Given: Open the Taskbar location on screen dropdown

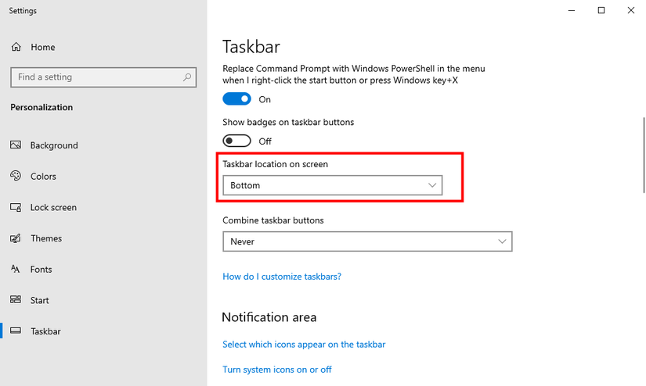Looking at the screenshot, I should tap(332, 185).
